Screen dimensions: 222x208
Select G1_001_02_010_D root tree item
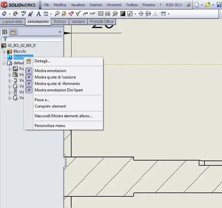pyautogui.click(x=22, y=45)
